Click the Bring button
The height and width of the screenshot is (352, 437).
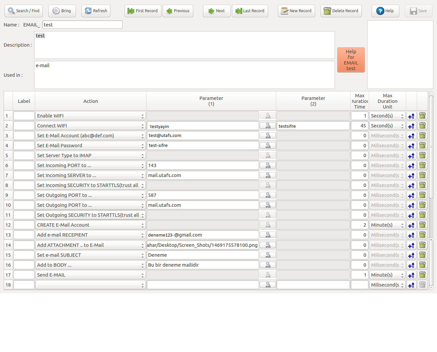(62, 11)
